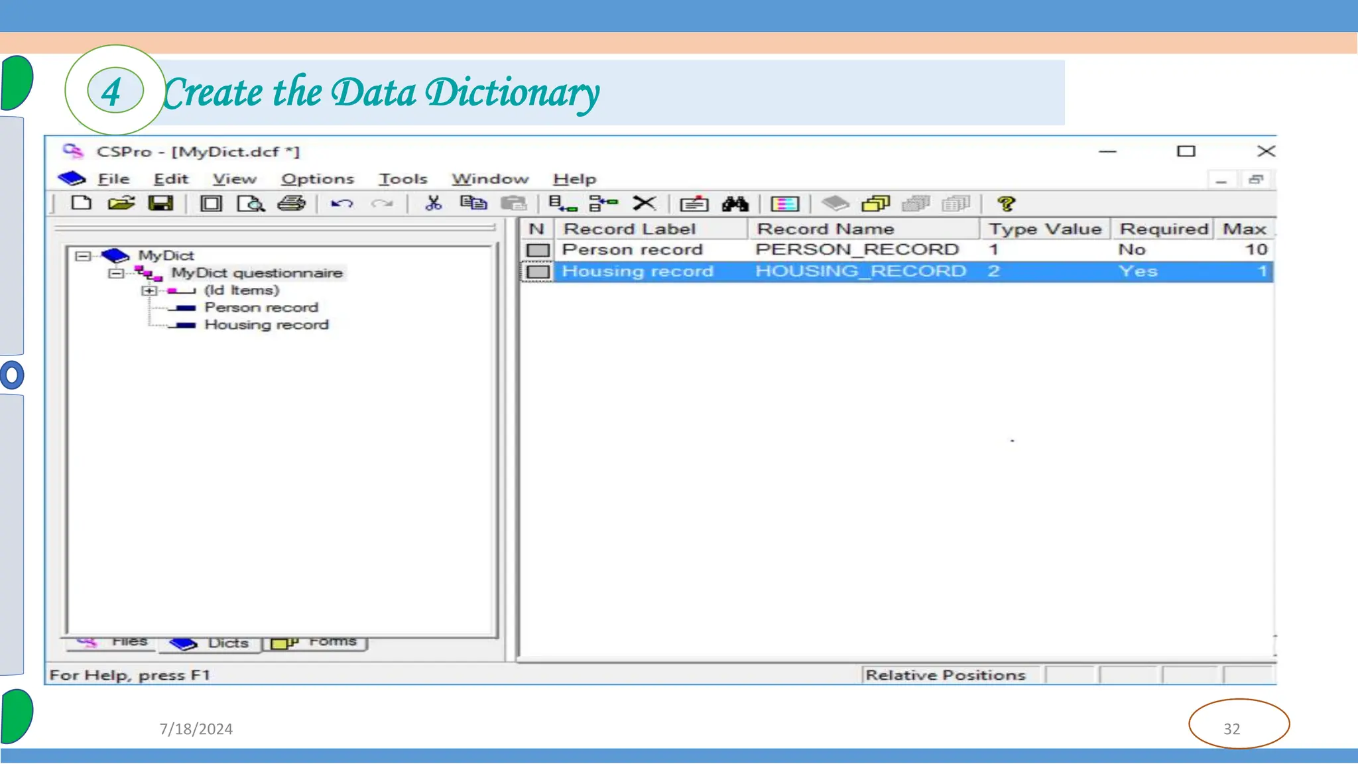This screenshot has width=1358, height=764.
Task: Delete the selected item with X icon
Action: point(644,204)
